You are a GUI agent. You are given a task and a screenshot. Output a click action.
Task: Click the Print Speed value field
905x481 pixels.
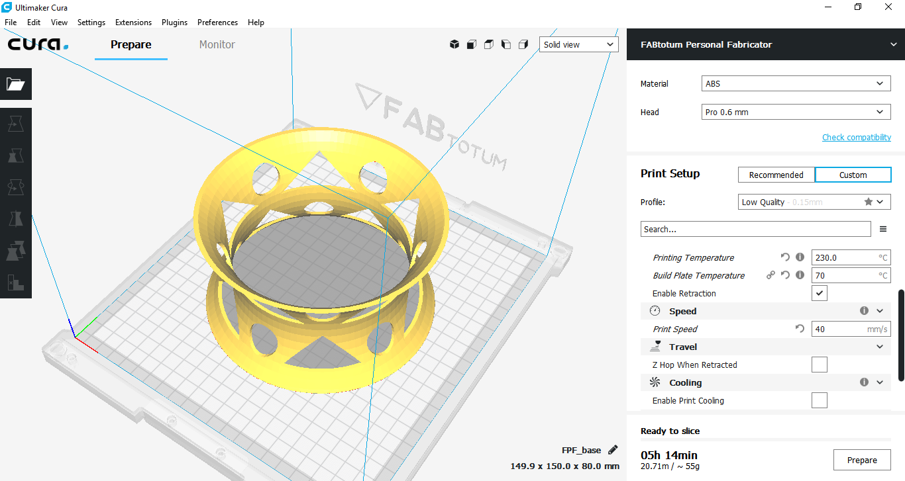851,329
